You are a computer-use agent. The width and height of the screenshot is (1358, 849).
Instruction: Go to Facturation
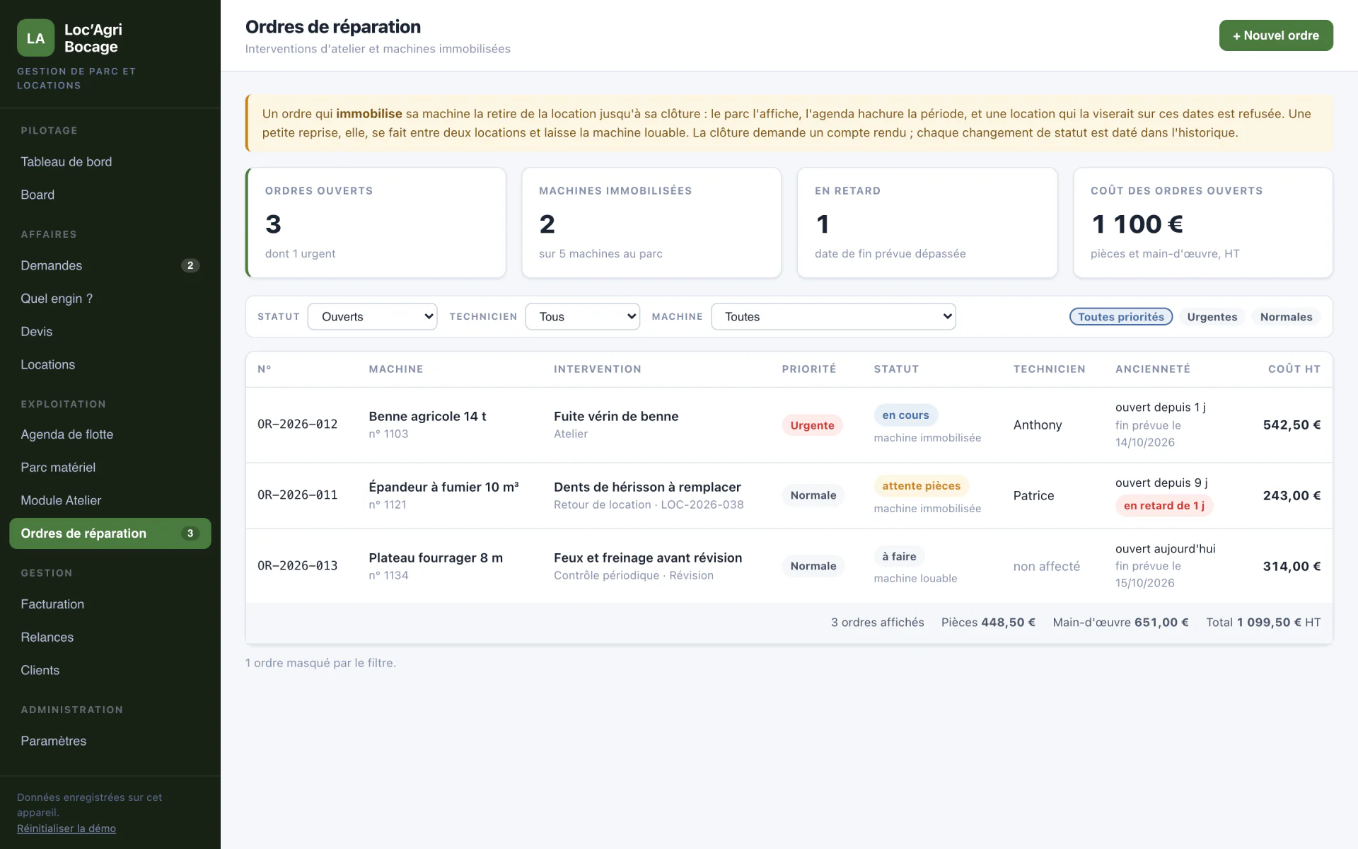pyautogui.click(x=110, y=604)
